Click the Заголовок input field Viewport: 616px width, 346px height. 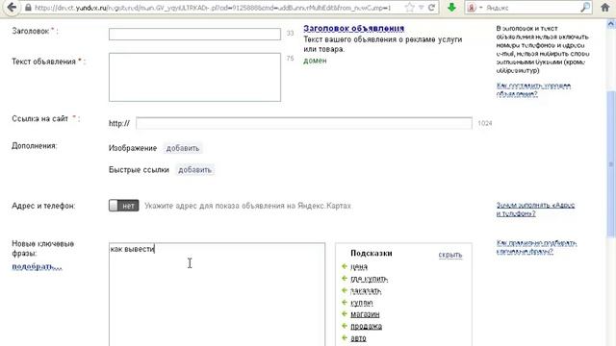pyautogui.click(x=194, y=35)
